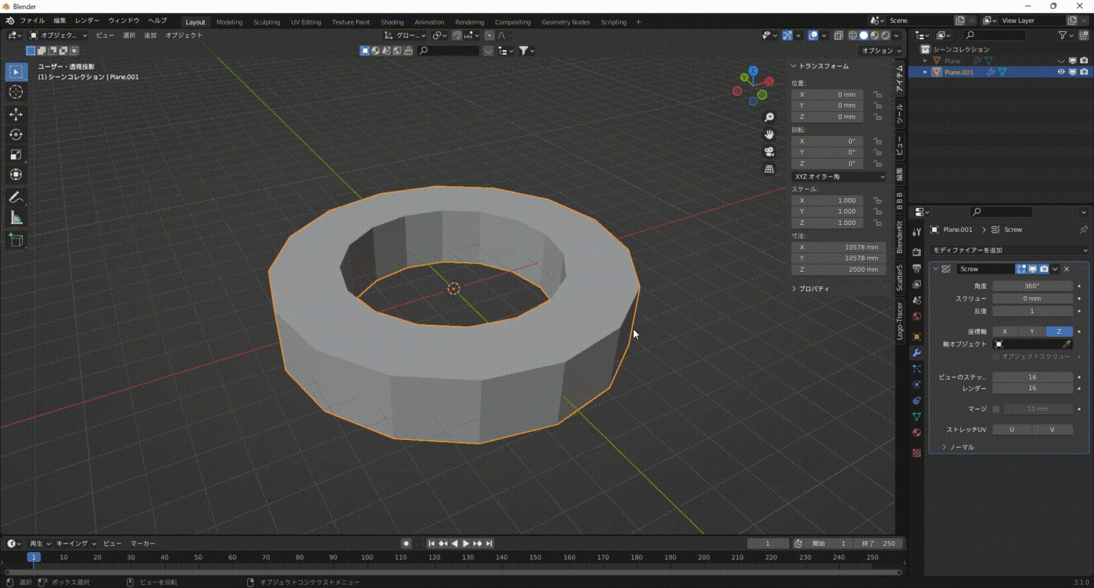Screen dimensions: 1094x588
Task: Toggle viewport visibility eye of Plane.001
Action: [x=1061, y=72]
